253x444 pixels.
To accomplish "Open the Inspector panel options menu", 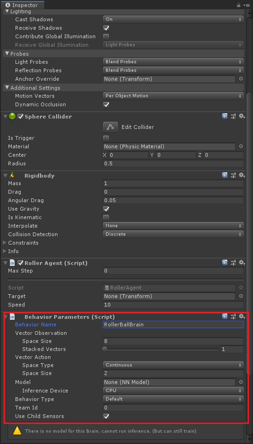I will 246,5.
